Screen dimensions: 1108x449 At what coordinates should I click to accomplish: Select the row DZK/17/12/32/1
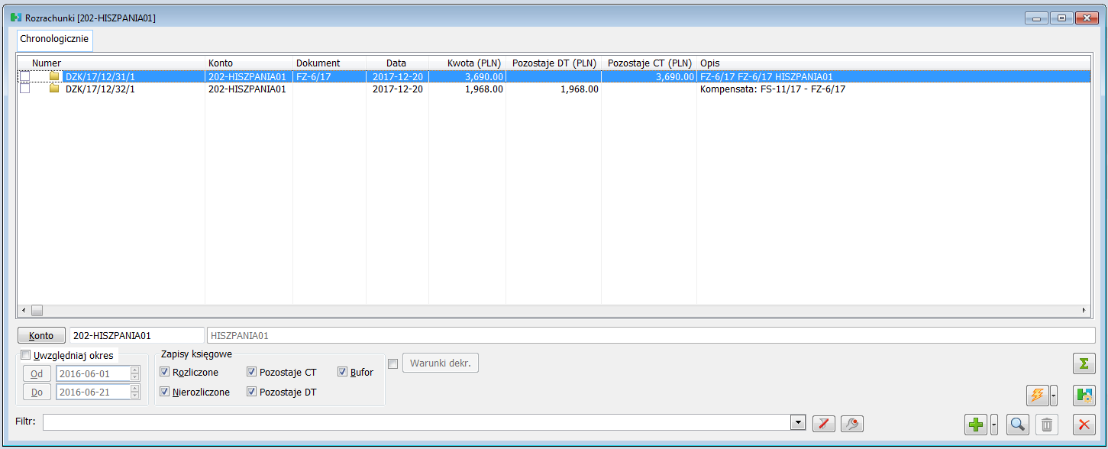(554, 89)
